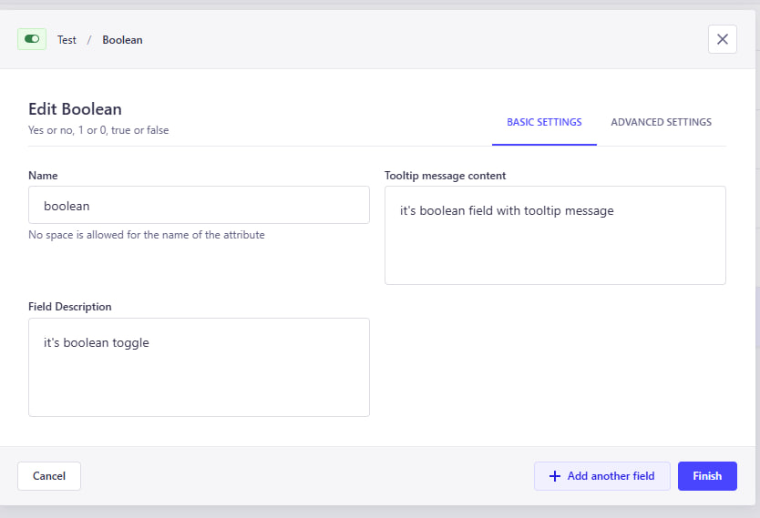Open the Test breadcrumb link
Viewport: 760px width, 518px height.
(x=67, y=40)
